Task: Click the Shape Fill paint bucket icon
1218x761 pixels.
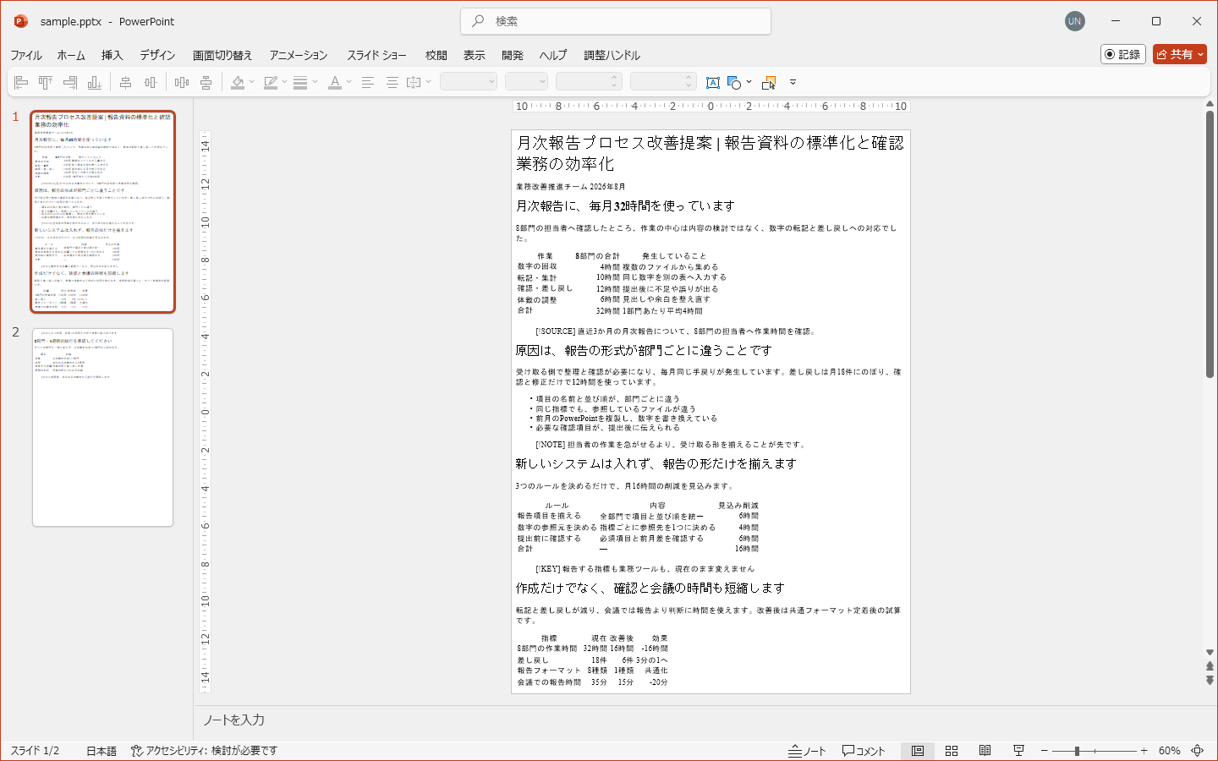Action: point(238,82)
